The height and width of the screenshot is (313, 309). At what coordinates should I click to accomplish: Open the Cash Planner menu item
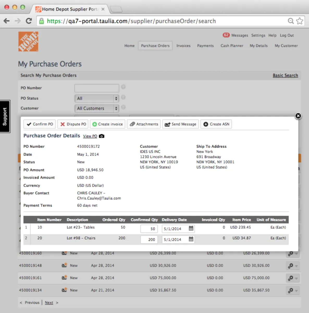coord(232,46)
